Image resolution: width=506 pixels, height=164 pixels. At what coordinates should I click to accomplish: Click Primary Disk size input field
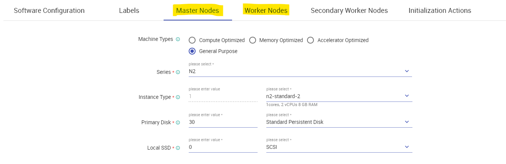pyautogui.click(x=223, y=122)
